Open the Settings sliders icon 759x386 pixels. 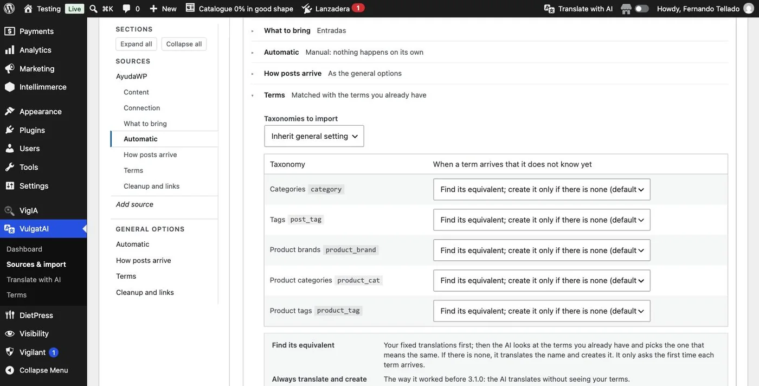pos(9,185)
